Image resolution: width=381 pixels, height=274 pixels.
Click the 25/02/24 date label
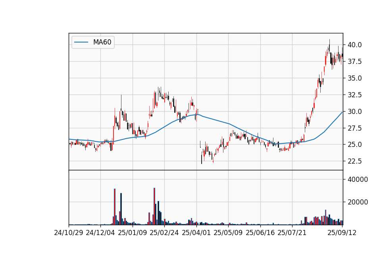[164, 233]
